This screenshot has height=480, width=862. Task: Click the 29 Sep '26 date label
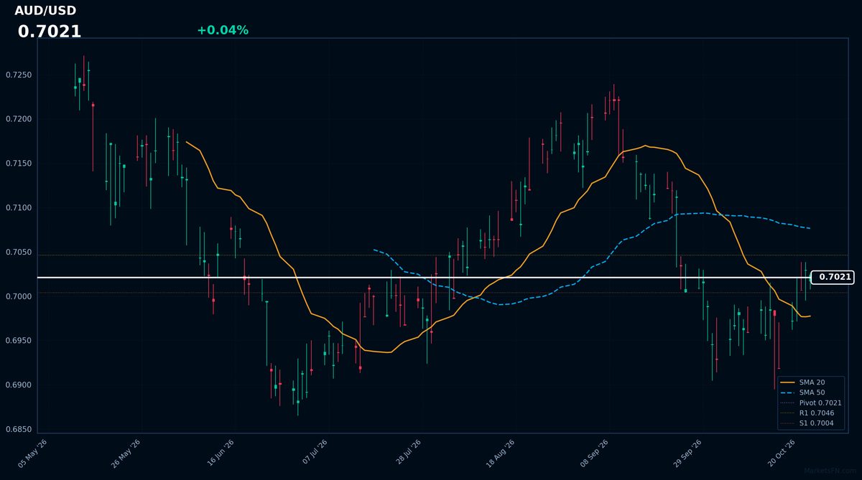687,453
